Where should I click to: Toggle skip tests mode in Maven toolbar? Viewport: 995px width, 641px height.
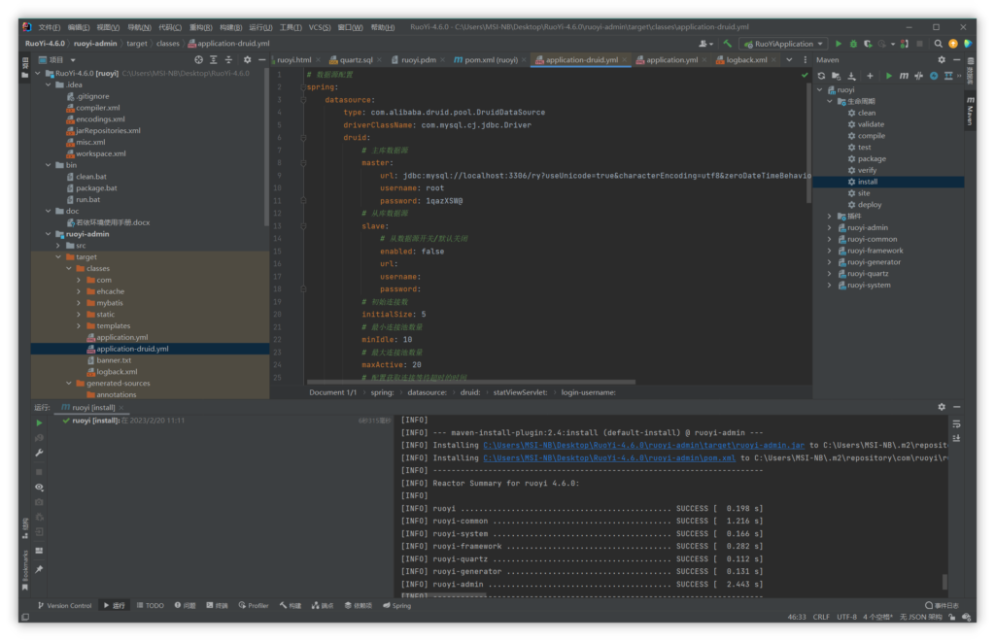934,76
